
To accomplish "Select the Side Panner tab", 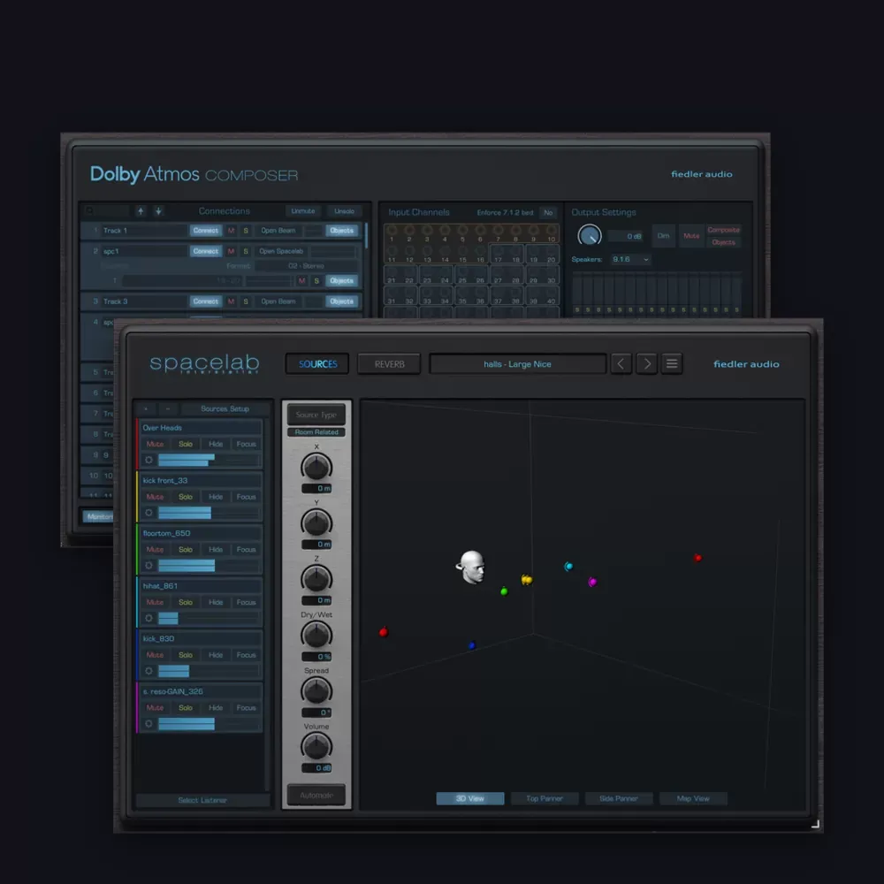I will (x=619, y=798).
